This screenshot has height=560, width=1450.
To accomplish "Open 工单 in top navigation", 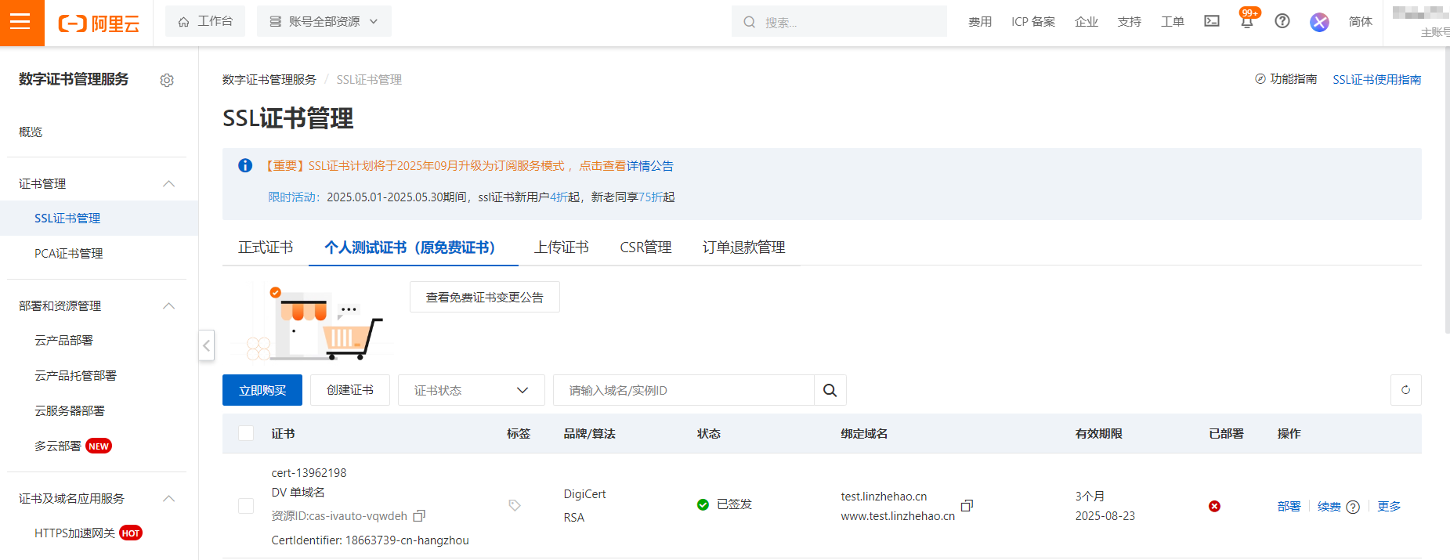I will [1173, 22].
